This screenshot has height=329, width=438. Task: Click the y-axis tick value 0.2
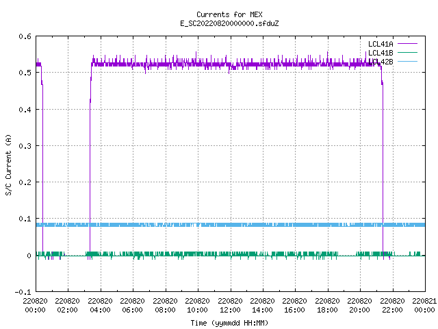(25, 182)
